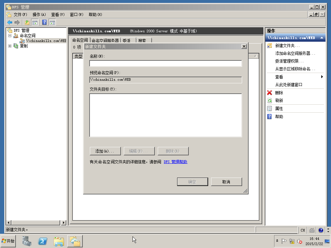Viewport: 331px width, 248px height.
Task: Click 从显示区域移除命名... action
Action: (x=295, y=69)
